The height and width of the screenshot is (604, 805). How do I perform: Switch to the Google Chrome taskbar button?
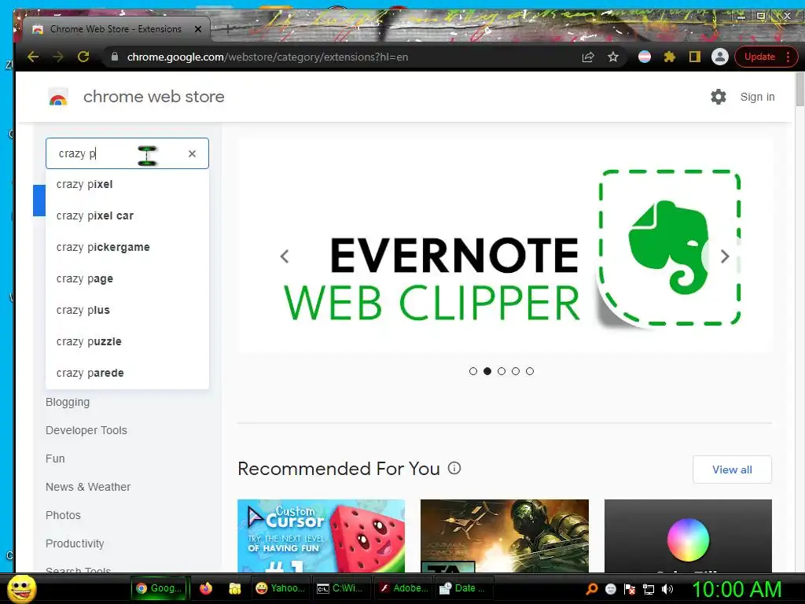(158, 588)
